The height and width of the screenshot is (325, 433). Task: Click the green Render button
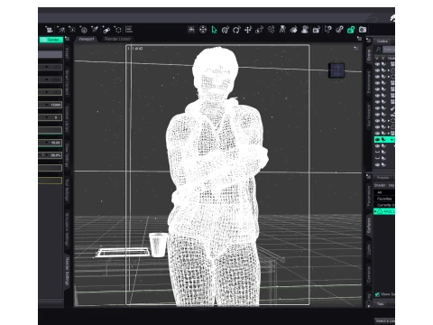click(51, 40)
